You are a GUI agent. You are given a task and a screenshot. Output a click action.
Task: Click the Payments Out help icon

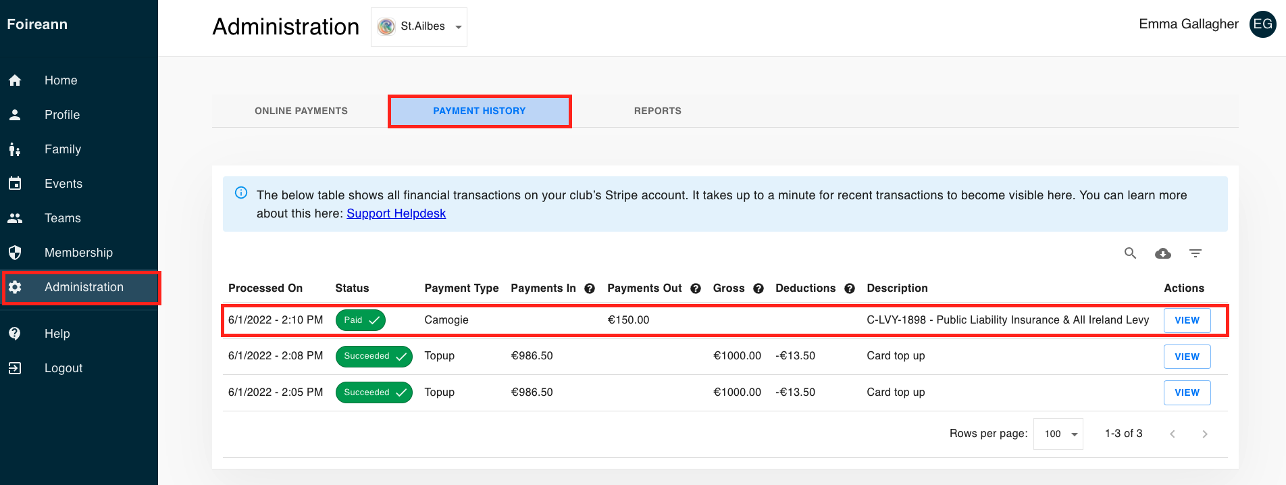tap(696, 288)
